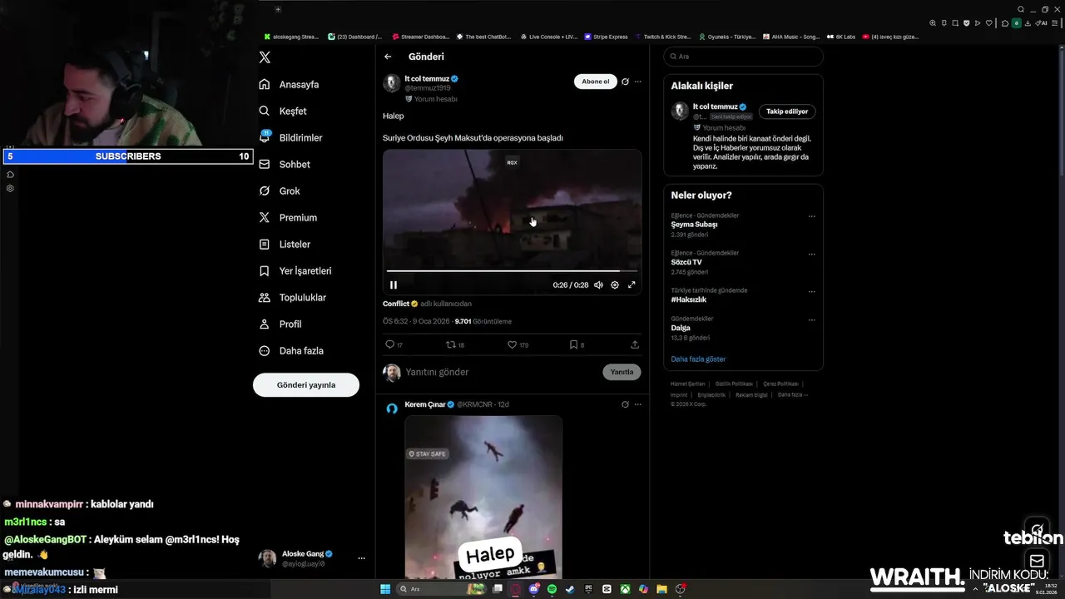Open AHA Music bookmark
The height and width of the screenshot is (599, 1065).
click(791, 37)
